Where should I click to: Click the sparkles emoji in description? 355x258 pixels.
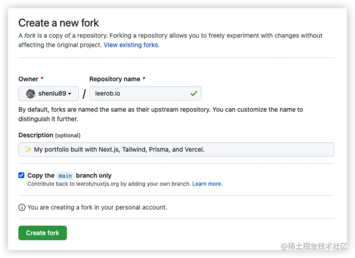[28, 149]
